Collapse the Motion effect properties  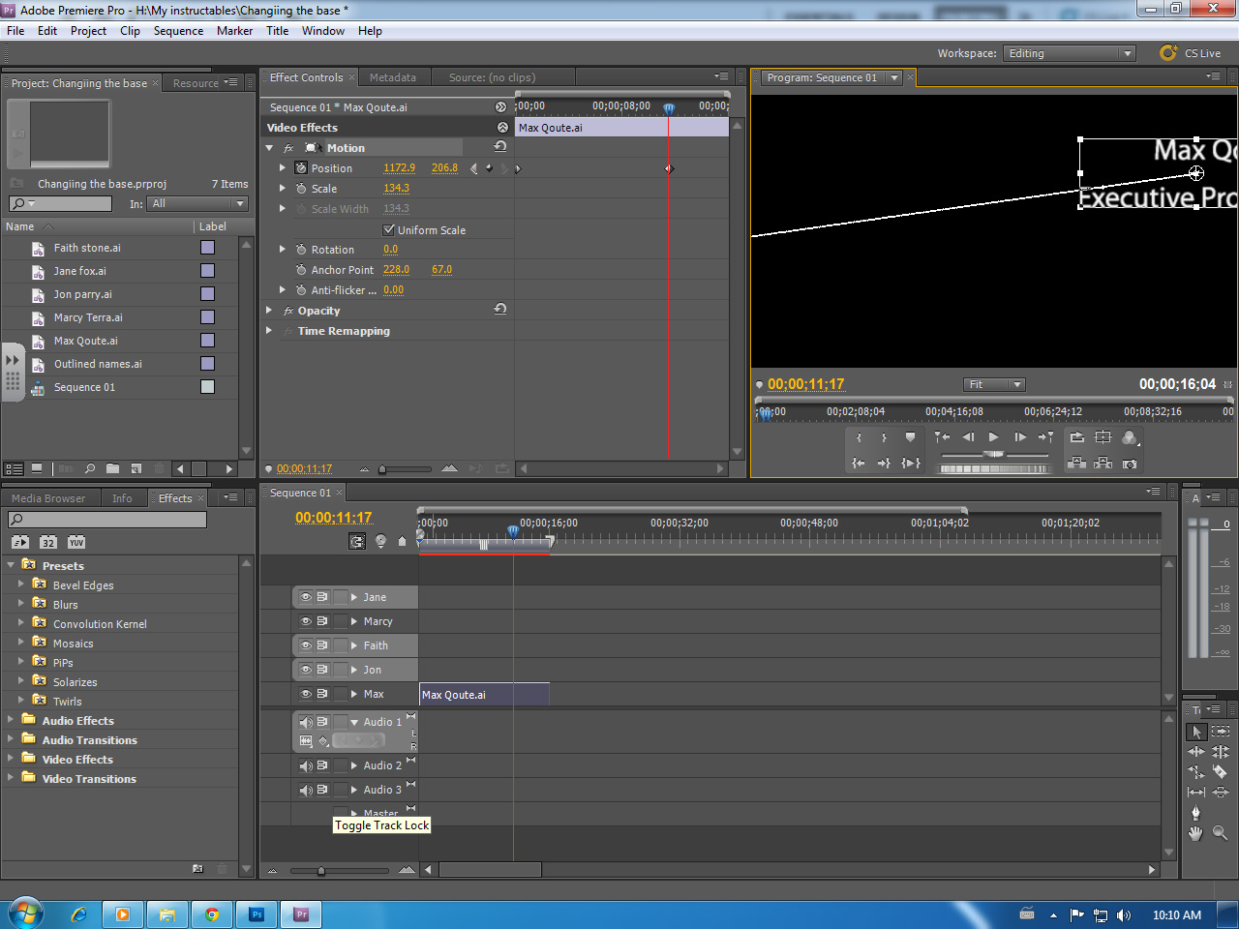click(x=270, y=148)
